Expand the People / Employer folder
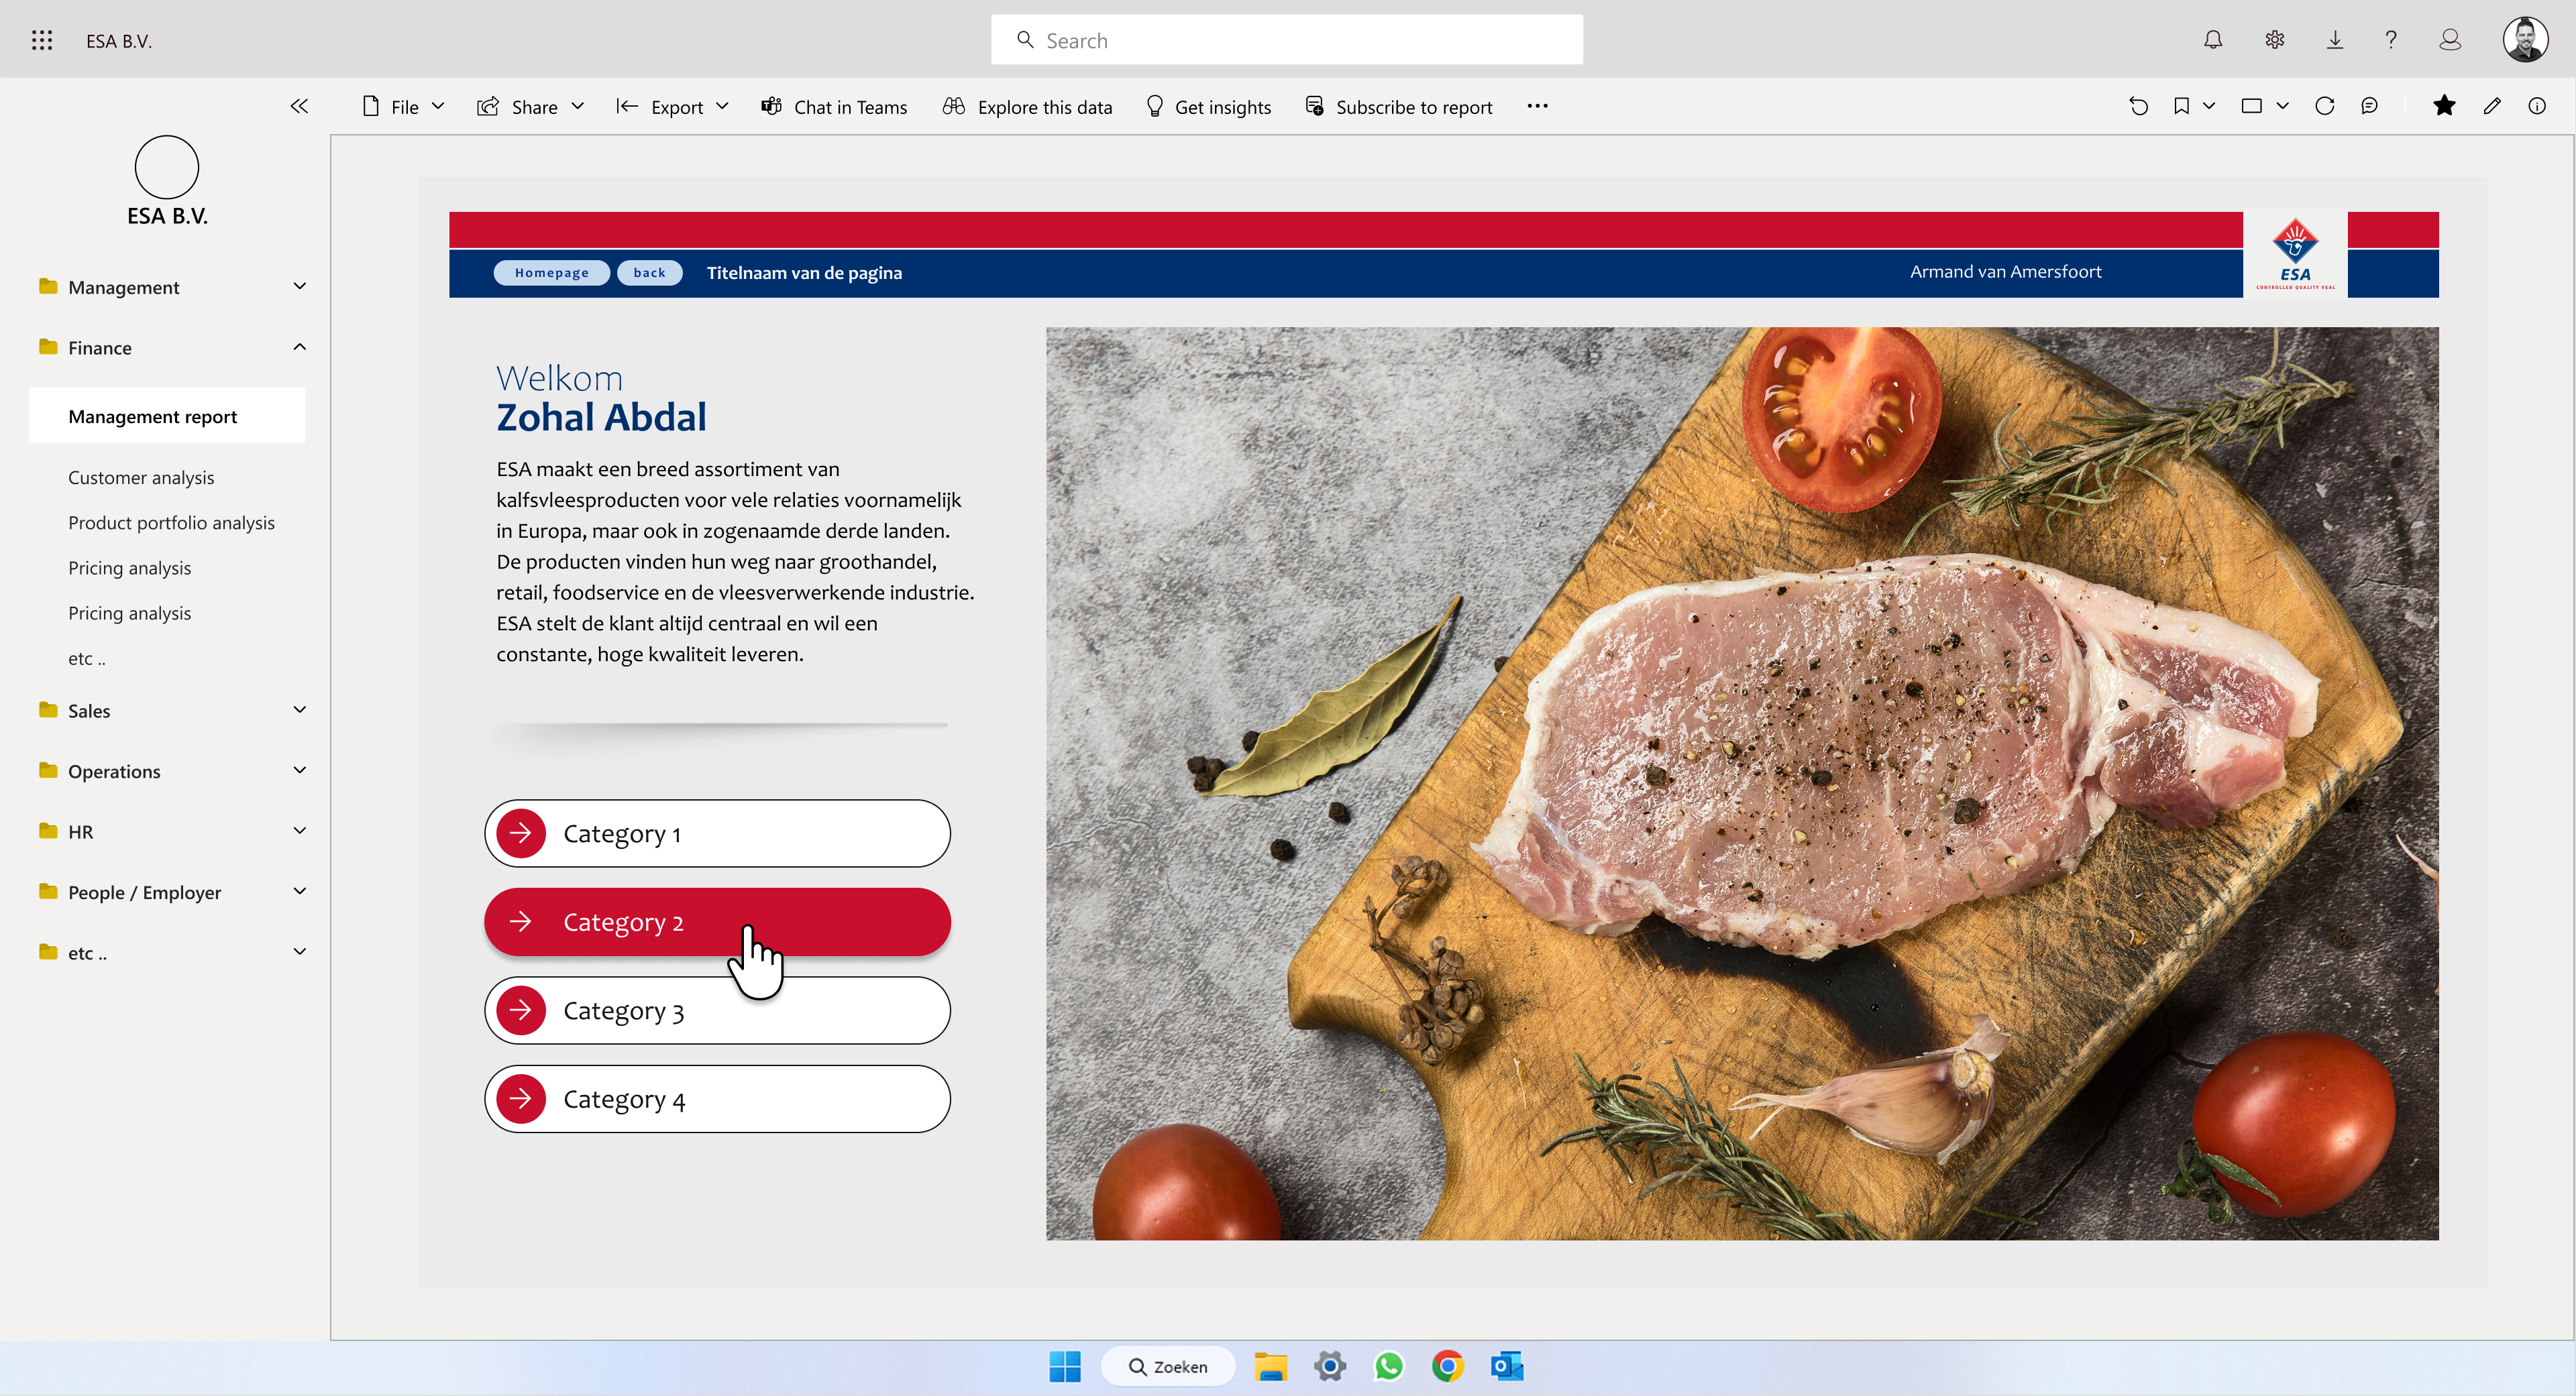Image resolution: width=2576 pixels, height=1396 pixels. click(172, 891)
